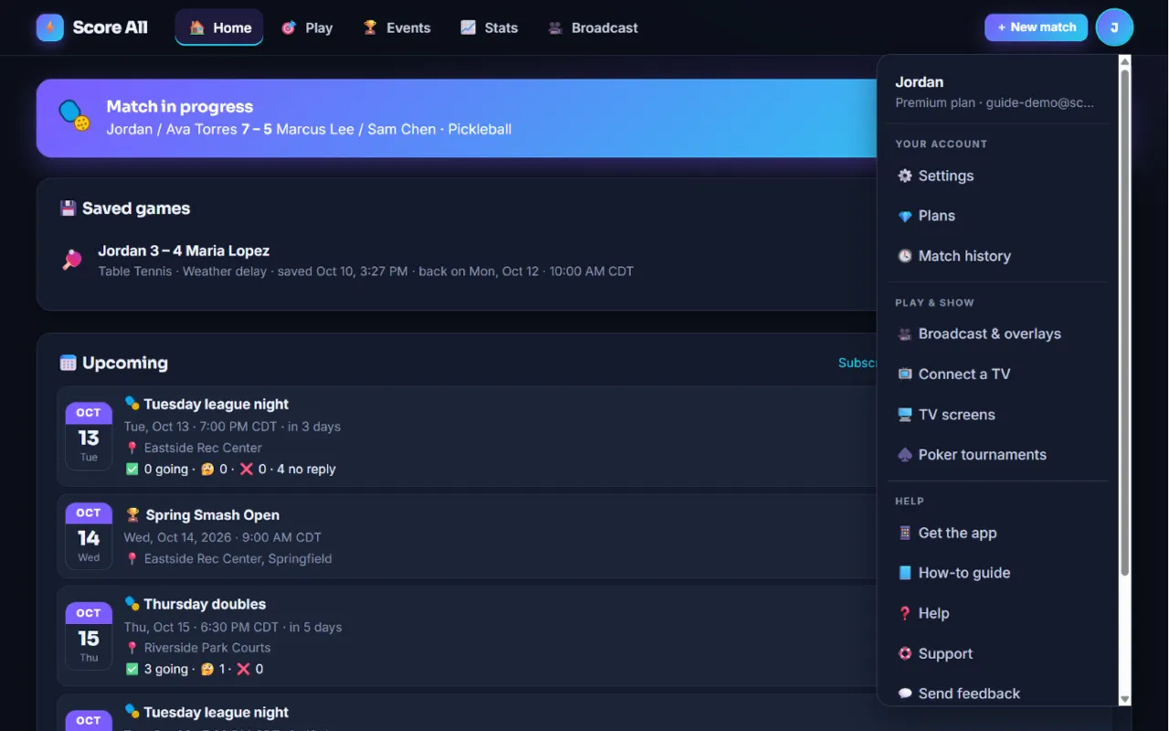Click the Connect a TV icon
This screenshot has height=731, width=1169.
[905, 374]
